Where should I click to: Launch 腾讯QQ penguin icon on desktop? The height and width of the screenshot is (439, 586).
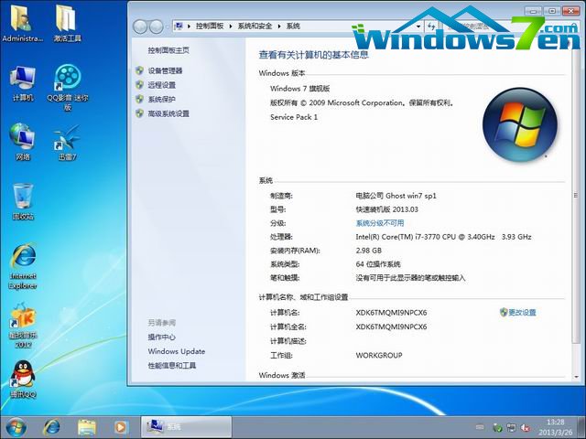(23, 376)
